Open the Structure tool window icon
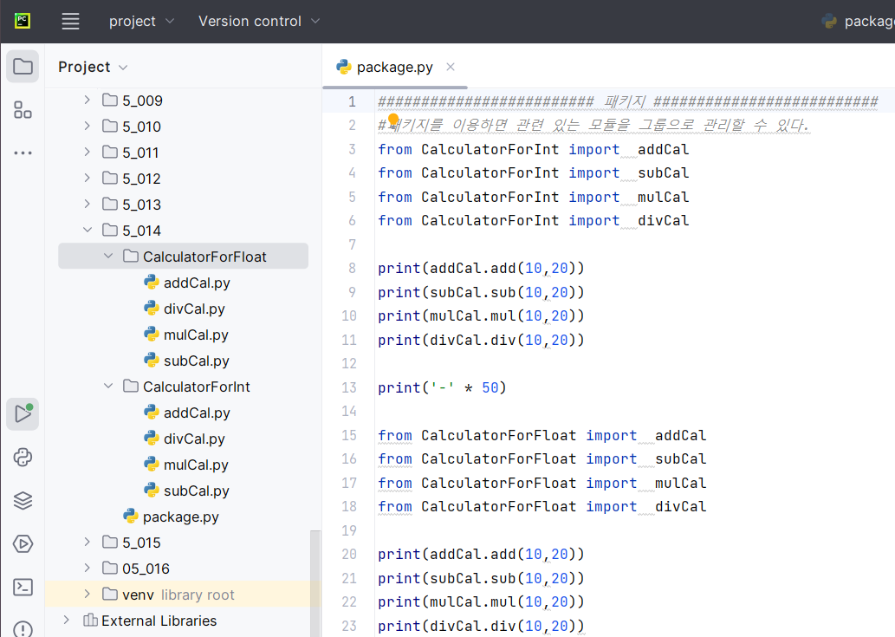Image resolution: width=895 pixels, height=637 pixels. pos(23,109)
